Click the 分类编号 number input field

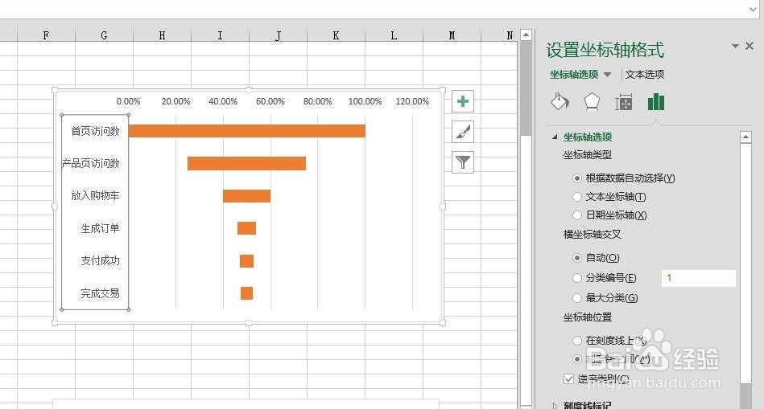[x=698, y=278]
